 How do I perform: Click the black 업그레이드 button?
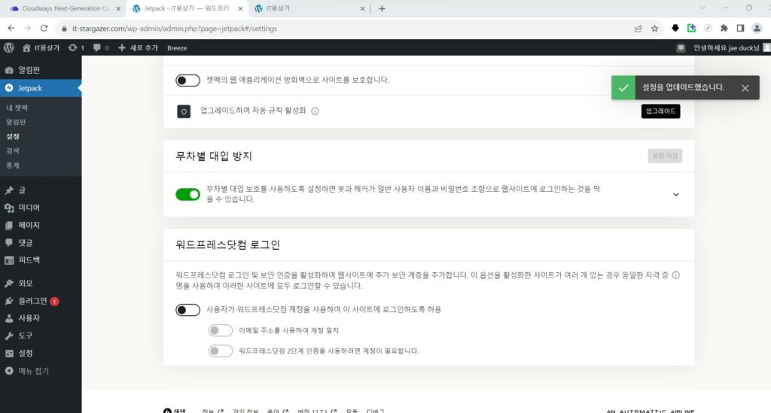coord(660,111)
